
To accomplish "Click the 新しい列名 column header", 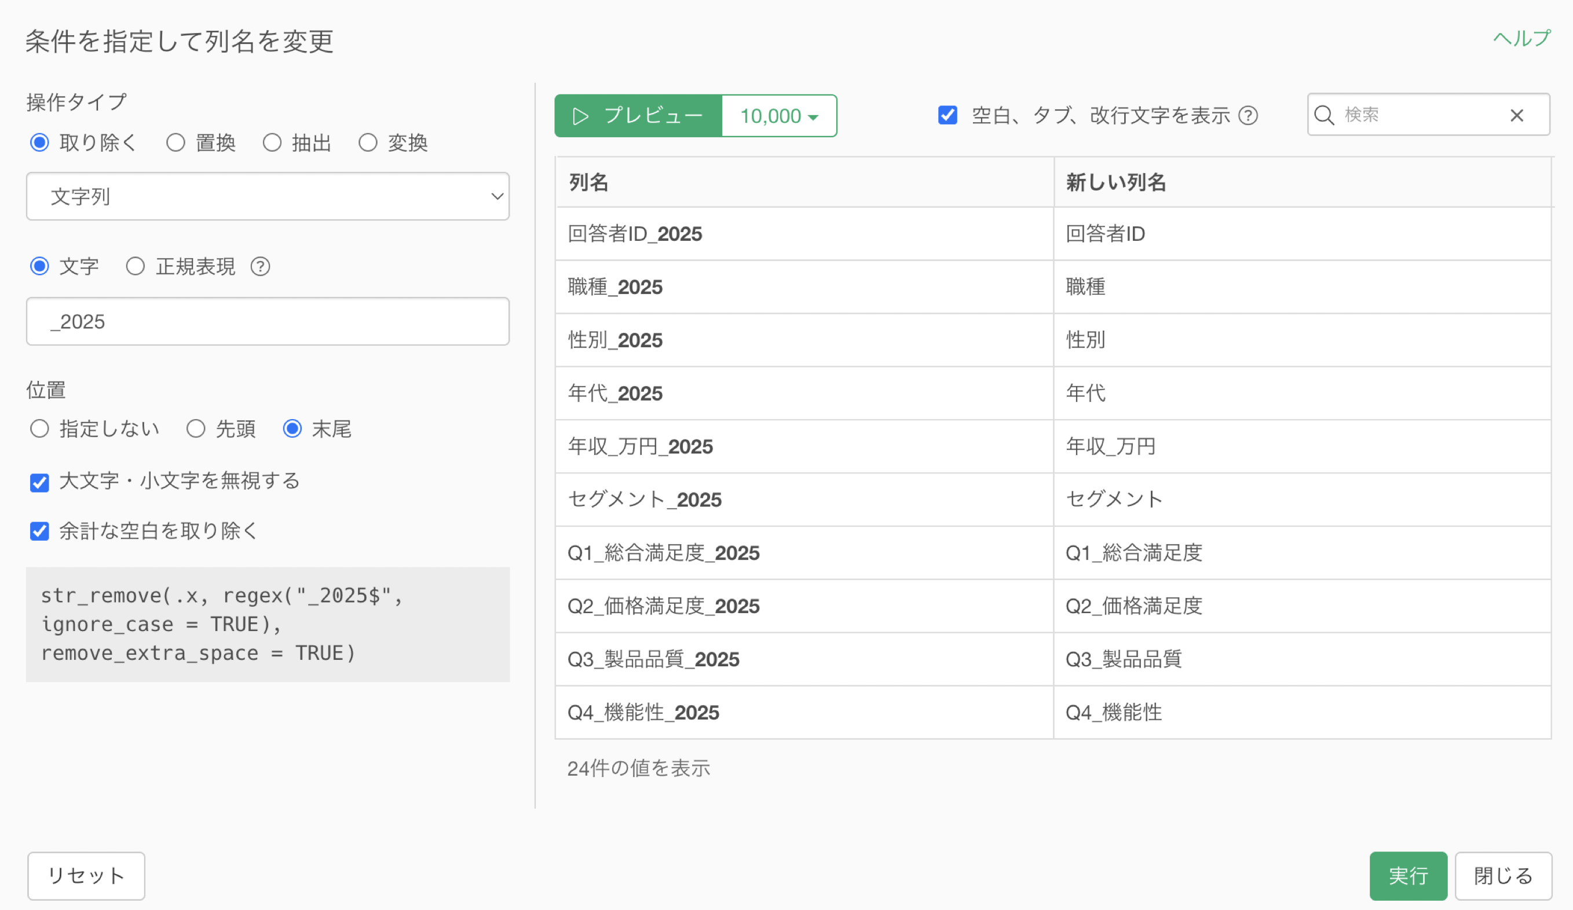I will (1303, 183).
